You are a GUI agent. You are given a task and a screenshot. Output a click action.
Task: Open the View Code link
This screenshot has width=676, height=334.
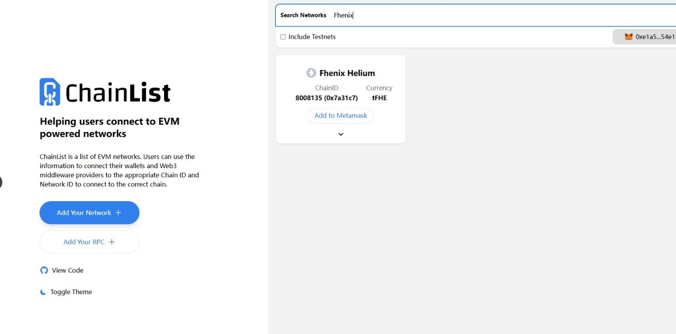click(62, 270)
